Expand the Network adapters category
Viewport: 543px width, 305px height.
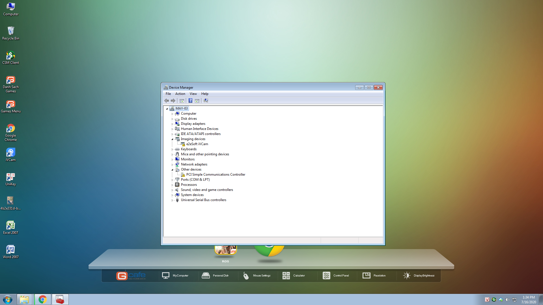(x=172, y=165)
